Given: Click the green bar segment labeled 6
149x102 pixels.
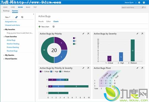Looking at the screenshot, I should click(x=76, y=86).
